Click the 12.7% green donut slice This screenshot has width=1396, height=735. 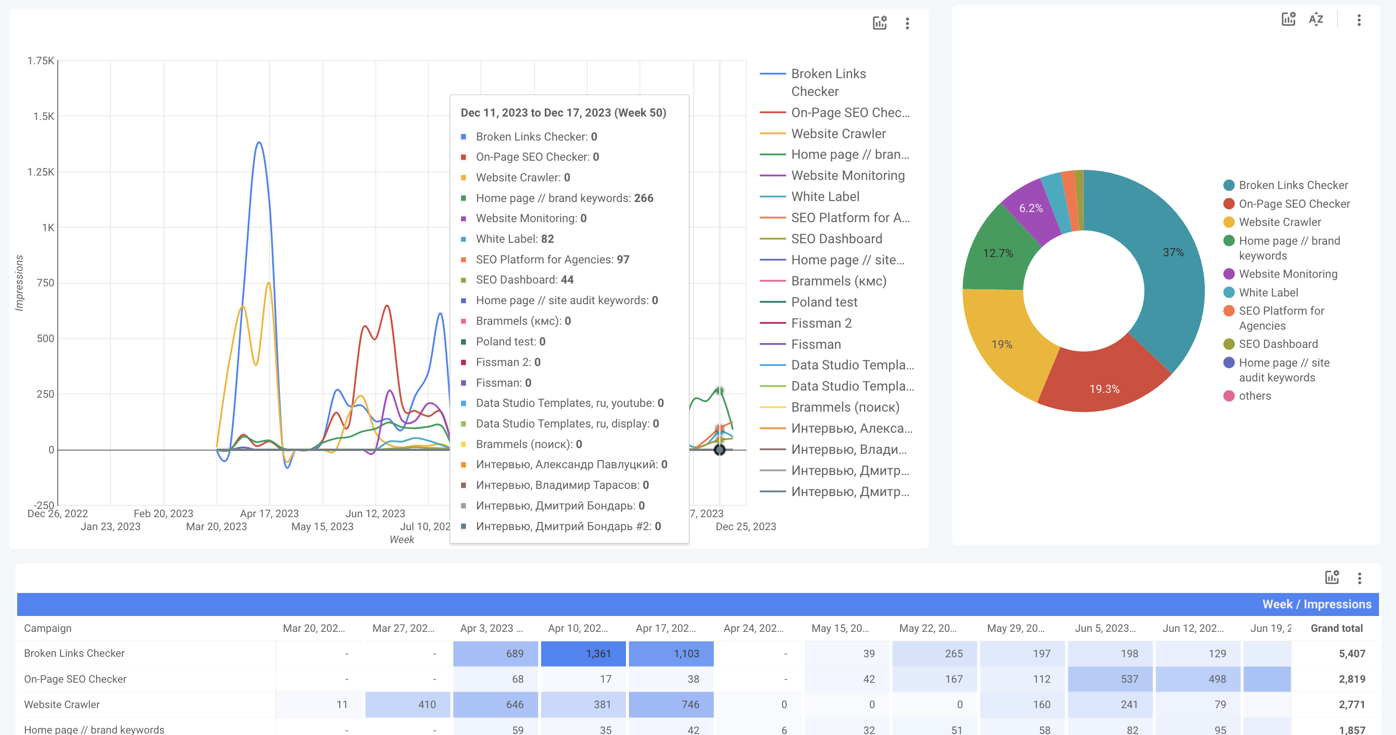(x=998, y=253)
